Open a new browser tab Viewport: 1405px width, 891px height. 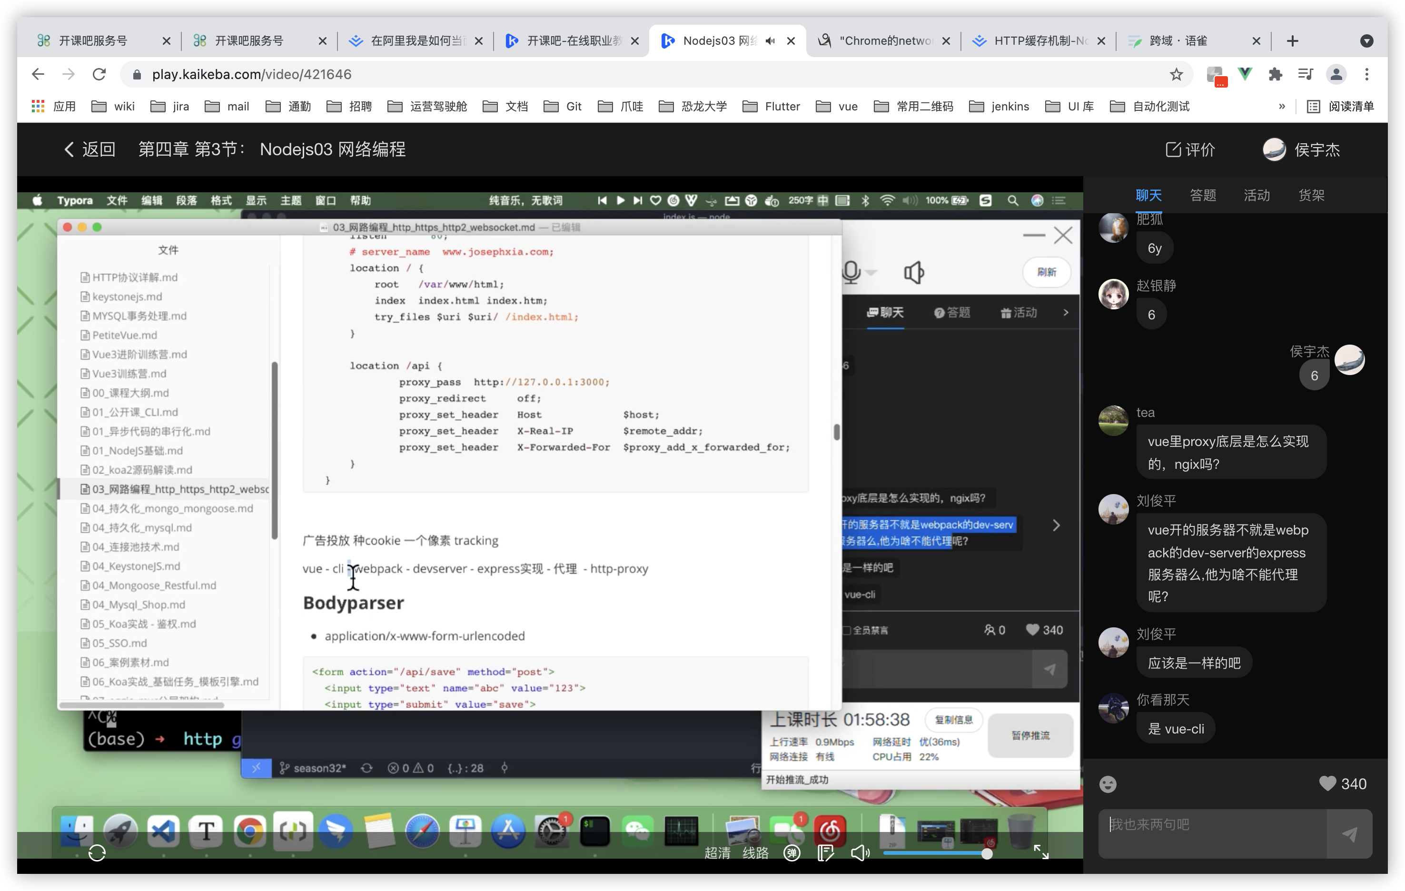tap(1292, 41)
